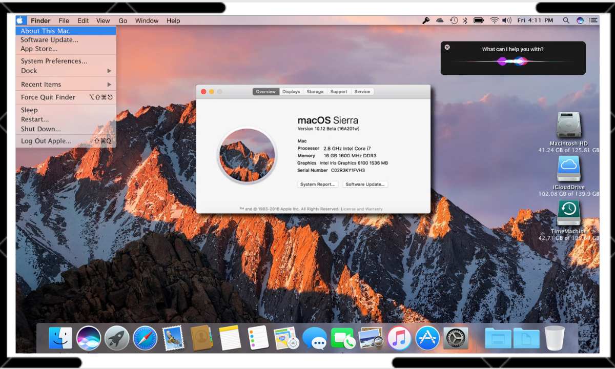Switch to the Support tab
Screen dimensions: 615x369
pos(339,92)
